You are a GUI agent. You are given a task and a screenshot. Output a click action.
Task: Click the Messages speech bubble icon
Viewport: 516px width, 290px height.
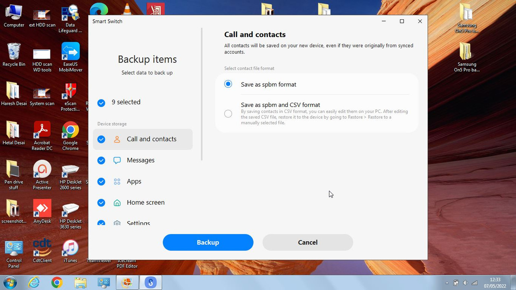point(117,160)
